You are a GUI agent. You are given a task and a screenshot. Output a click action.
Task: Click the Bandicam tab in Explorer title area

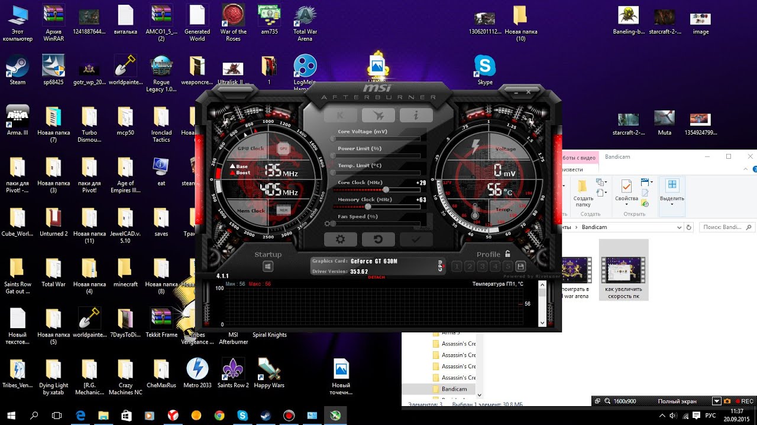pos(619,157)
